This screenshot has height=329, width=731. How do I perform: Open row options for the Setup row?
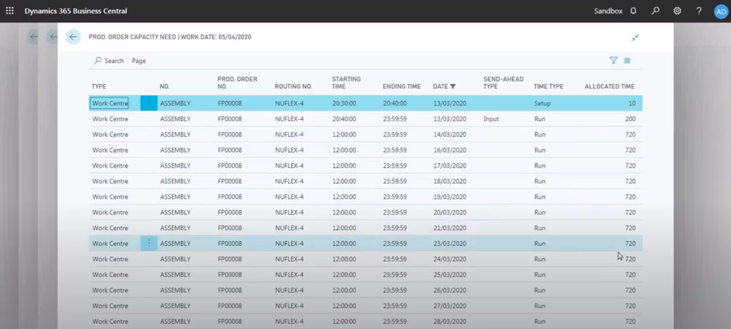click(149, 103)
